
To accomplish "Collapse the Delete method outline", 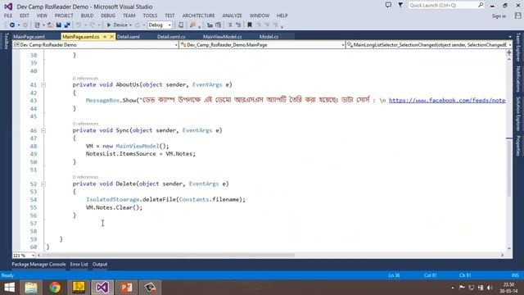I will pos(43,184).
